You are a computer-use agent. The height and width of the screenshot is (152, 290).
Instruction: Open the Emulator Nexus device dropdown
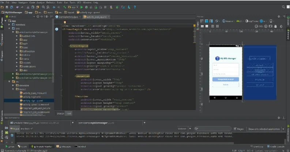[x=41, y=123]
